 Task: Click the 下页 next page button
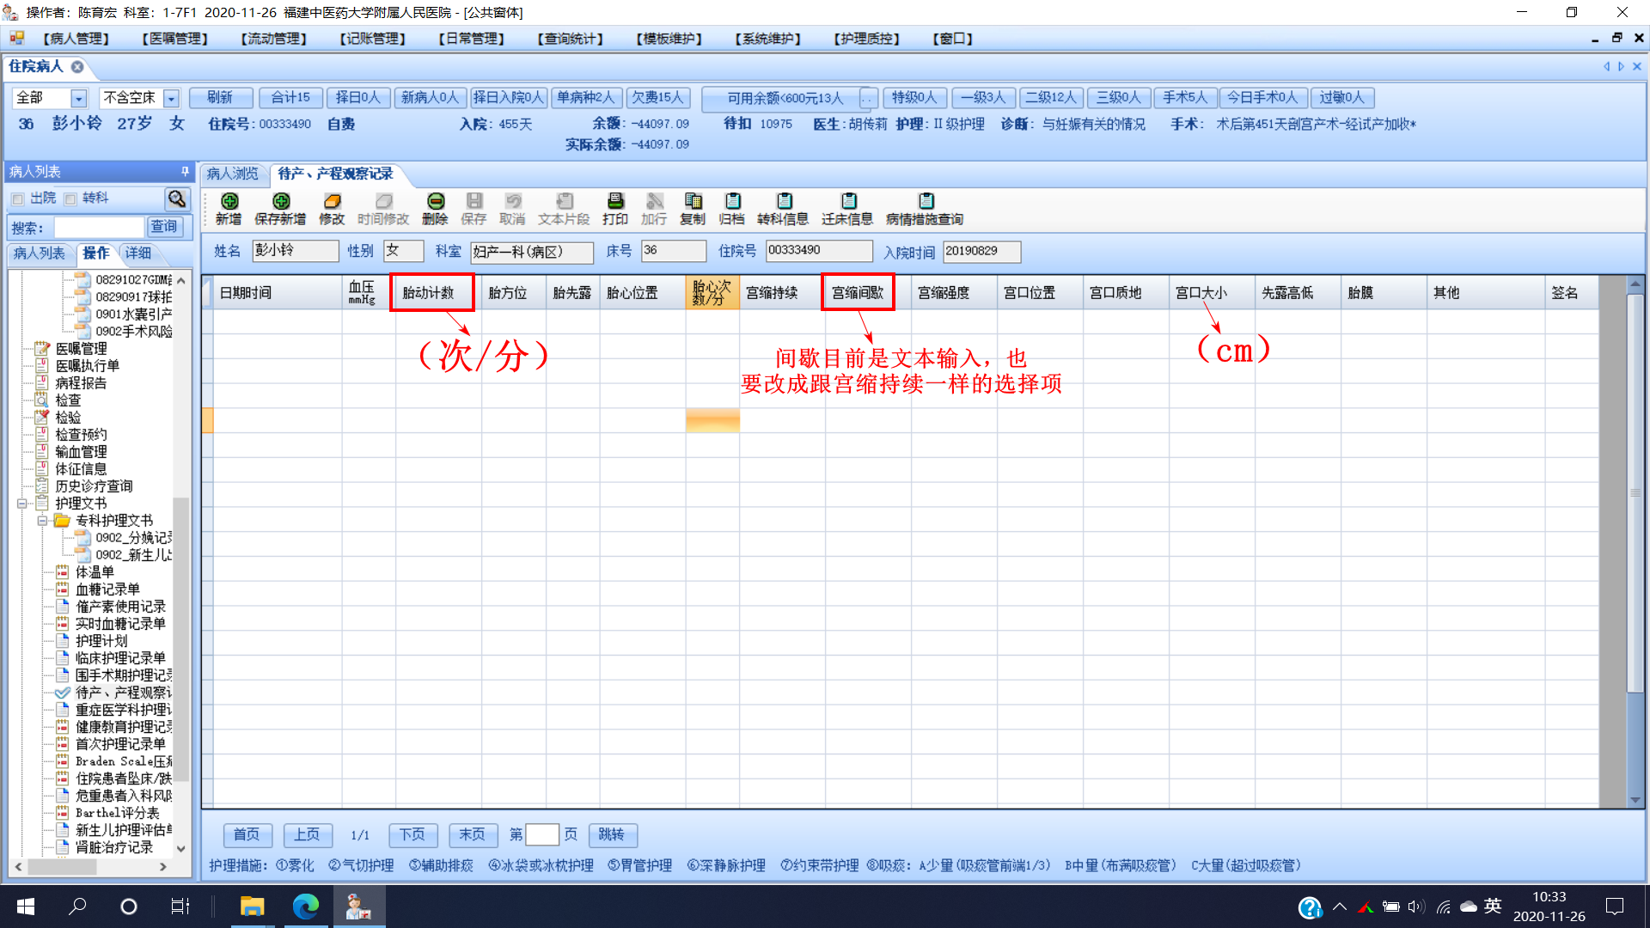412,834
